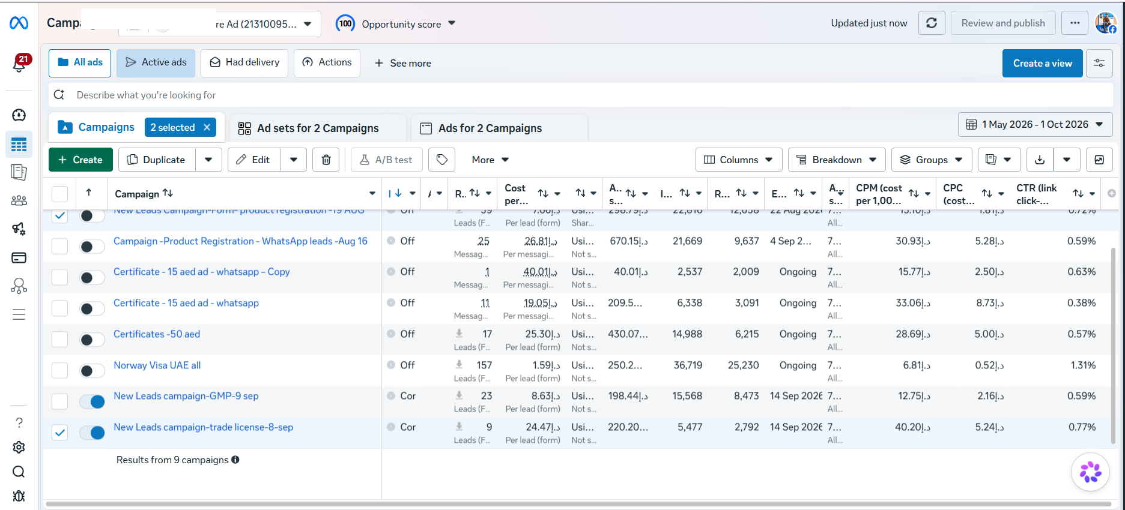Image resolution: width=1125 pixels, height=510 pixels.
Task: Sort by the Campaign column header
Action: [x=144, y=193]
